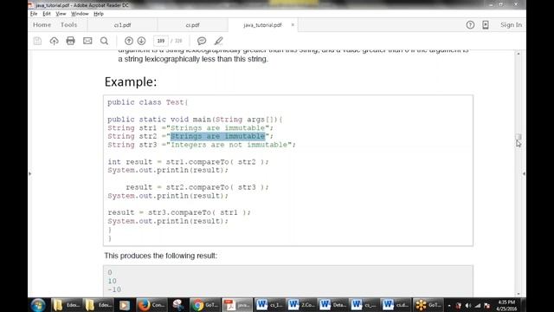Open the Chrome taskbar button
The width and height of the screenshot is (554, 312).
[205, 305]
